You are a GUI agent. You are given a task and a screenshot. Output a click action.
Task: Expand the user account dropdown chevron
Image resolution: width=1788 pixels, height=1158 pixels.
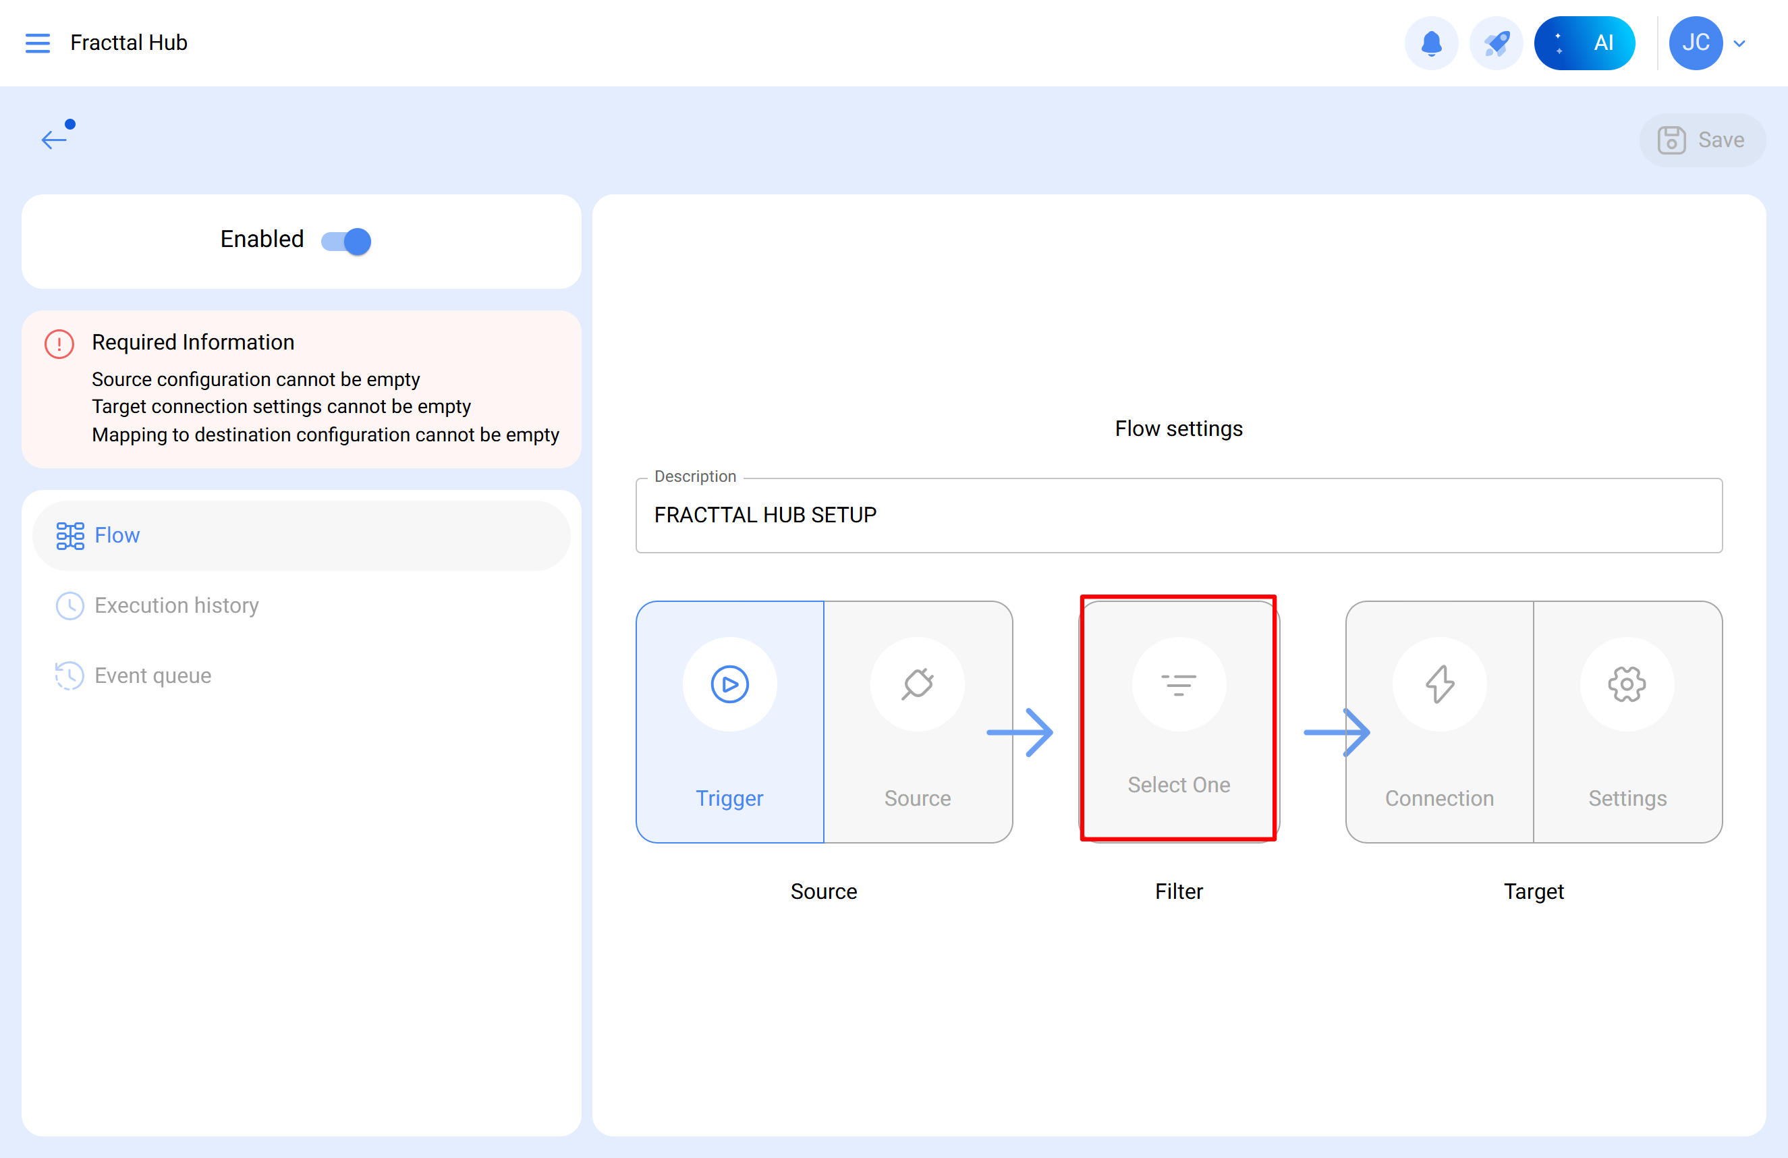pos(1739,44)
